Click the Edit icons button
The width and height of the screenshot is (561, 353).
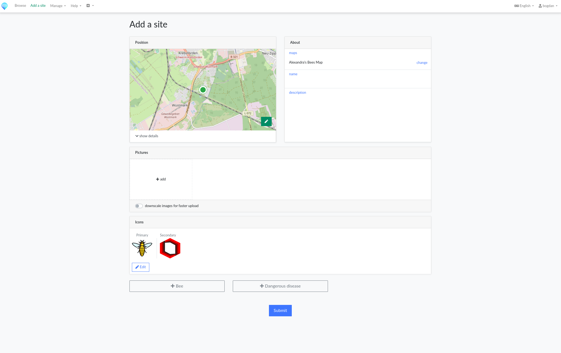click(141, 267)
